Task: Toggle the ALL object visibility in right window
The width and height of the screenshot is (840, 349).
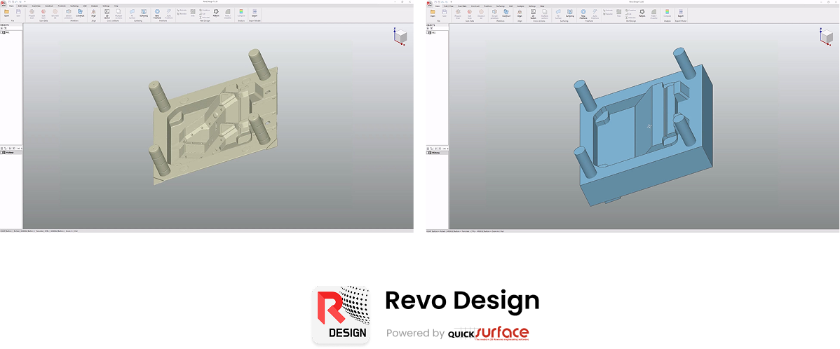Action: (x=430, y=32)
